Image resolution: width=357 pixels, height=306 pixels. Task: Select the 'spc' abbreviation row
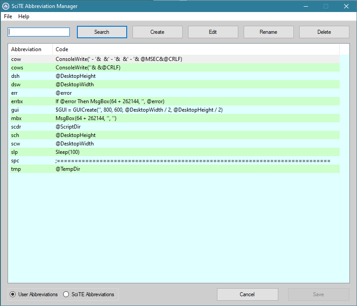click(175, 161)
